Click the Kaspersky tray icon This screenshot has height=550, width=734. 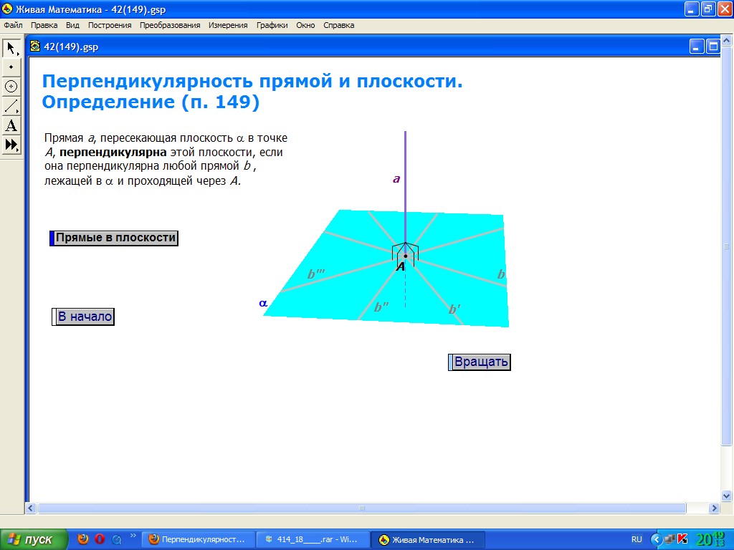click(682, 539)
